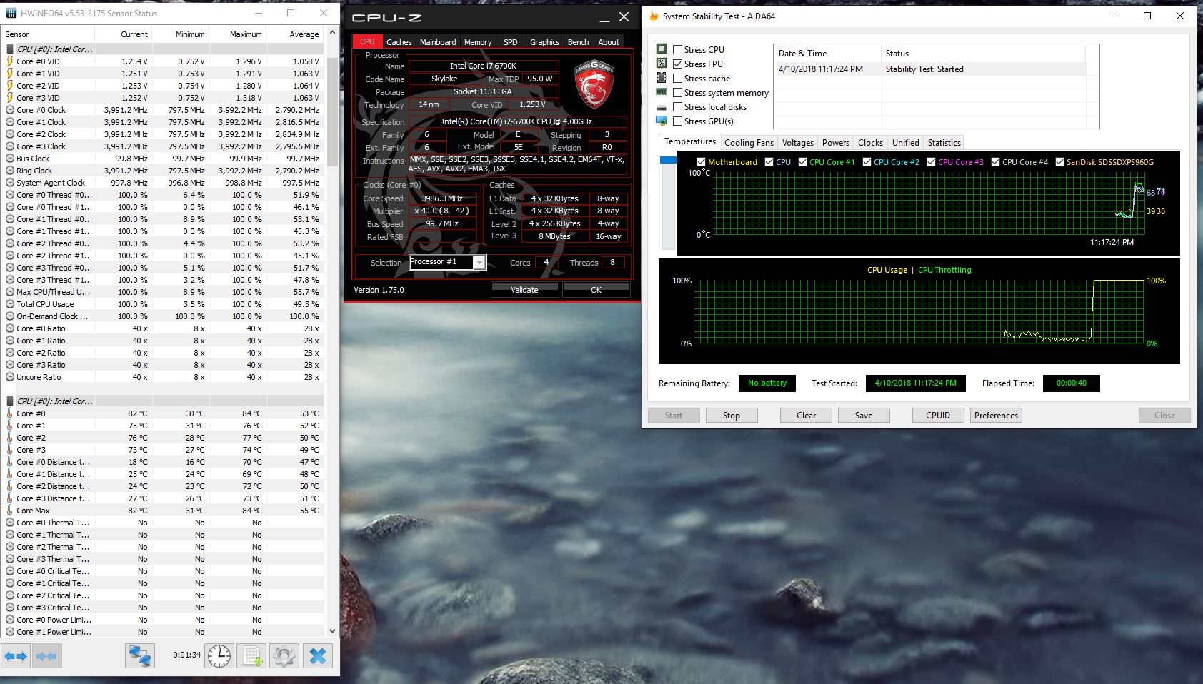Switch to CPU-Z Memory tab
Viewport: 1203px width, 684px height.
[478, 42]
